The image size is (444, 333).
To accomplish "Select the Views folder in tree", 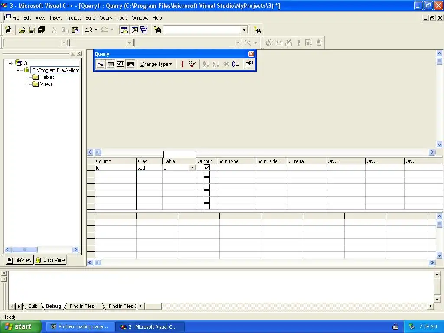I will [x=42, y=84].
